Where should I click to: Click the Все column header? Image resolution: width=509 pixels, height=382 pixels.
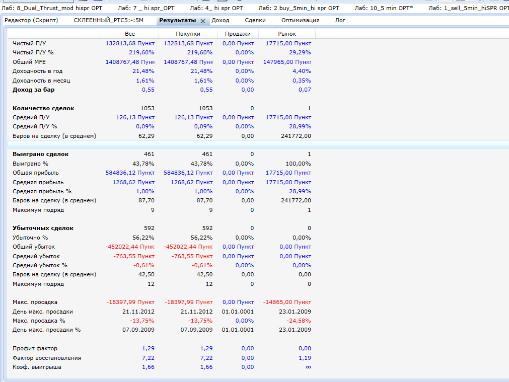click(x=130, y=34)
